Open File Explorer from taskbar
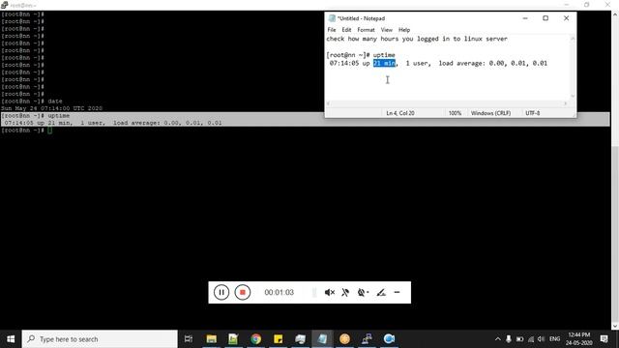 coord(211,339)
